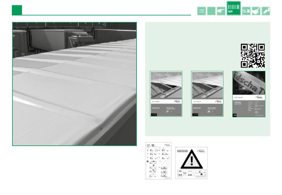Open the Ersatzteile Spare Parts catalogue cover
The height and width of the screenshot is (195, 282).
pos(249,94)
